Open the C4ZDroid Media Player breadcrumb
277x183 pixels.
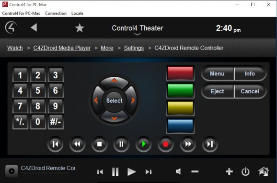tap(62, 48)
